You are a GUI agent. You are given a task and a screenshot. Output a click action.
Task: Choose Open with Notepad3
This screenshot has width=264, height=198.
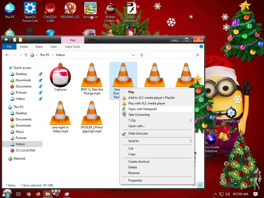(157, 109)
